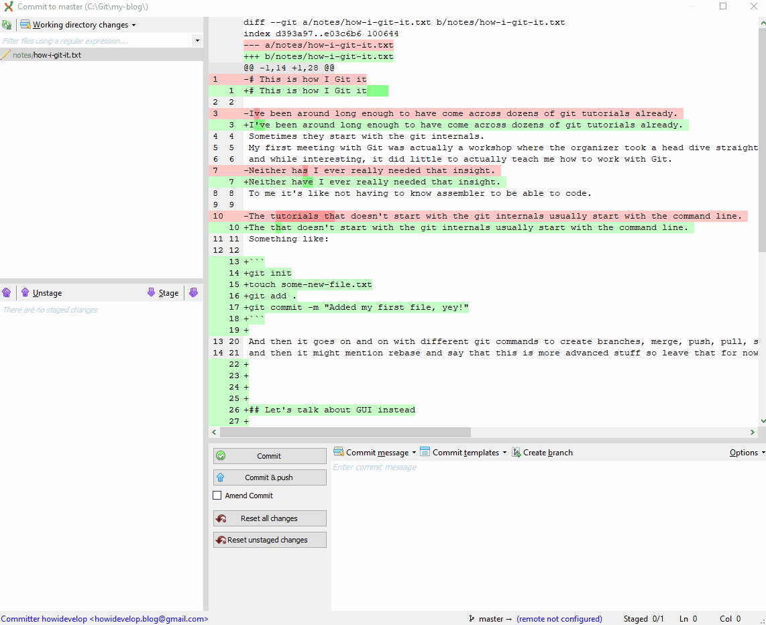Open the Options menu

coord(746,452)
